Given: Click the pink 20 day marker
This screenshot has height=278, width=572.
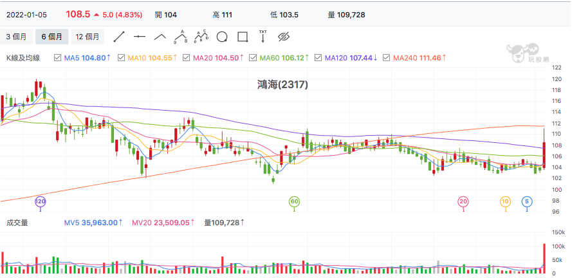Looking at the screenshot, I should point(463,201).
